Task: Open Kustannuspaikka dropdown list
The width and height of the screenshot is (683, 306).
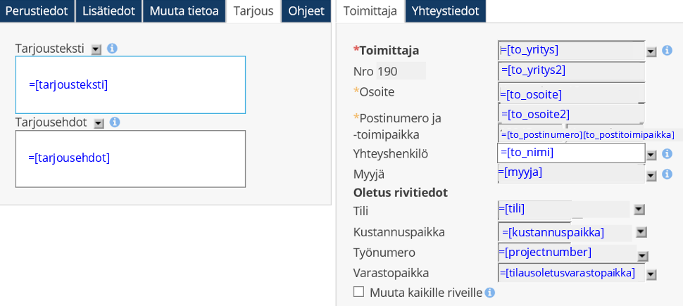Action: 641,231
